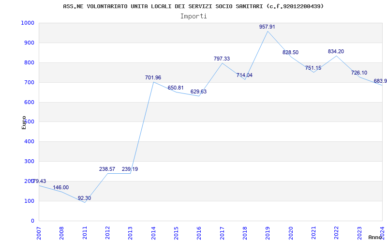Viewport: 387px width, 242px height.
Task: Click the 900 y-axis tick label
Action: coord(29,43)
